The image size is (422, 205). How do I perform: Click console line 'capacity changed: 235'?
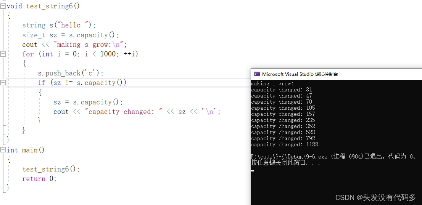coord(283,120)
